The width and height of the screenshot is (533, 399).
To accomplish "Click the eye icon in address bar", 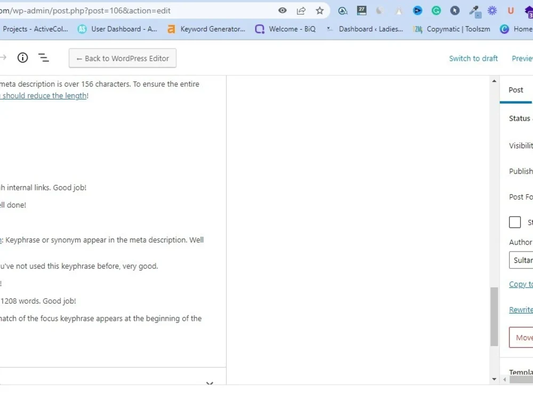I will tap(282, 11).
